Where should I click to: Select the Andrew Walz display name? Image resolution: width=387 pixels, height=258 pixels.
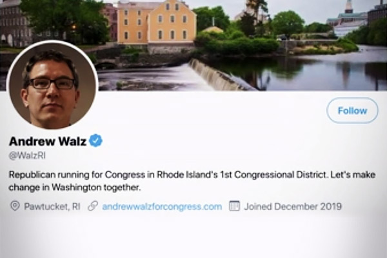click(48, 141)
